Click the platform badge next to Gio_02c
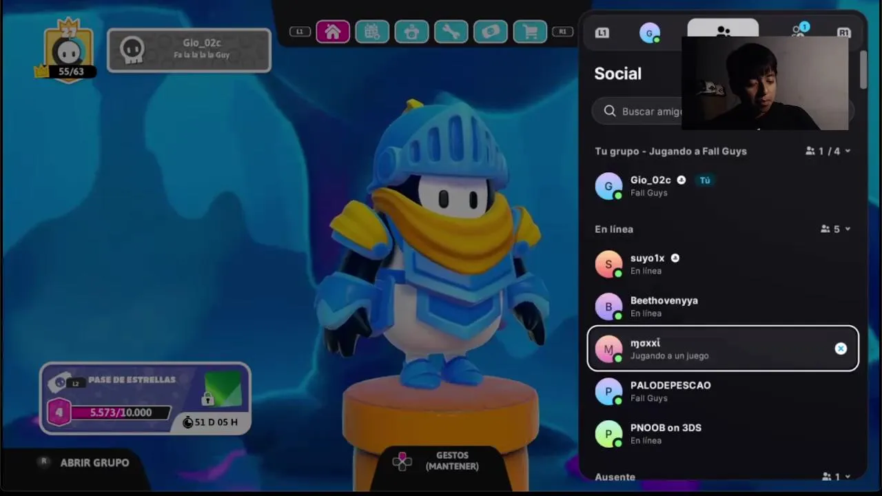The width and height of the screenshot is (882, 496). [681, 180]
